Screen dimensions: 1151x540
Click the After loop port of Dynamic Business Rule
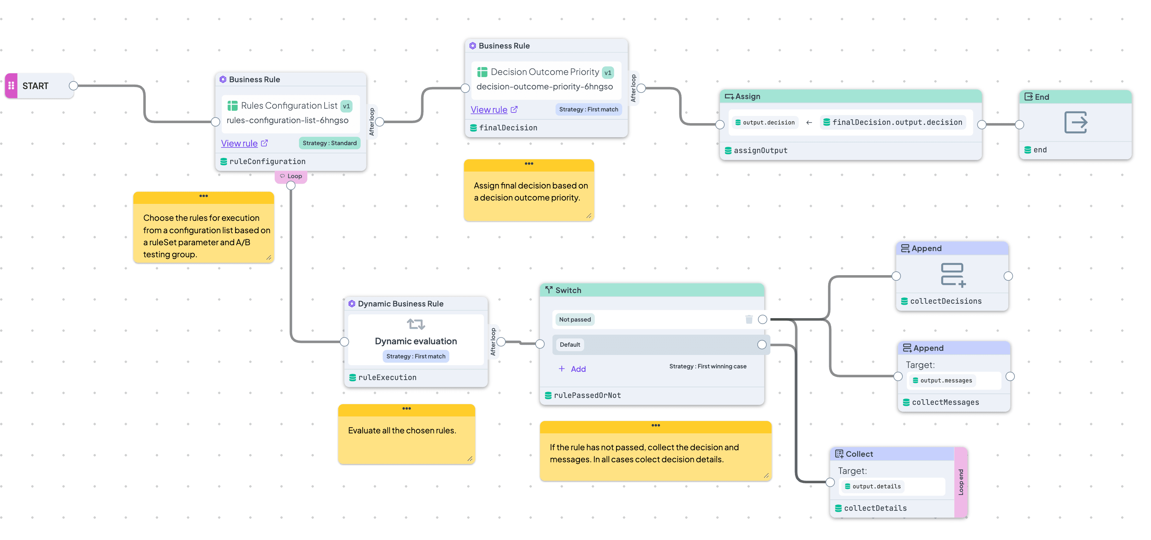(x=501, y=342)
